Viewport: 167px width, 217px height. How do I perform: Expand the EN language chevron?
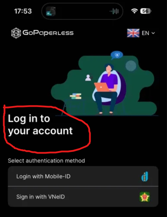pos(153,33)
